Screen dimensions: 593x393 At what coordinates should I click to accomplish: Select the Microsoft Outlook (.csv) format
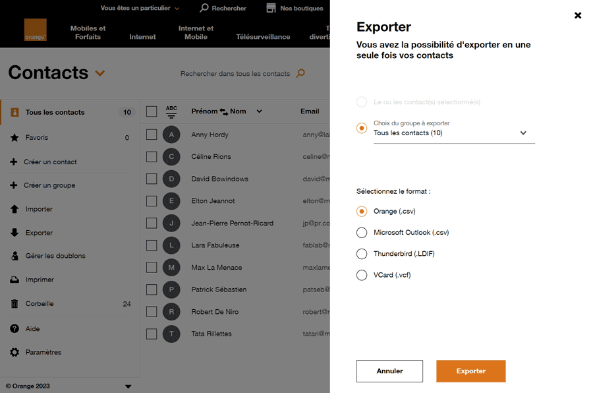coord(362,233)
